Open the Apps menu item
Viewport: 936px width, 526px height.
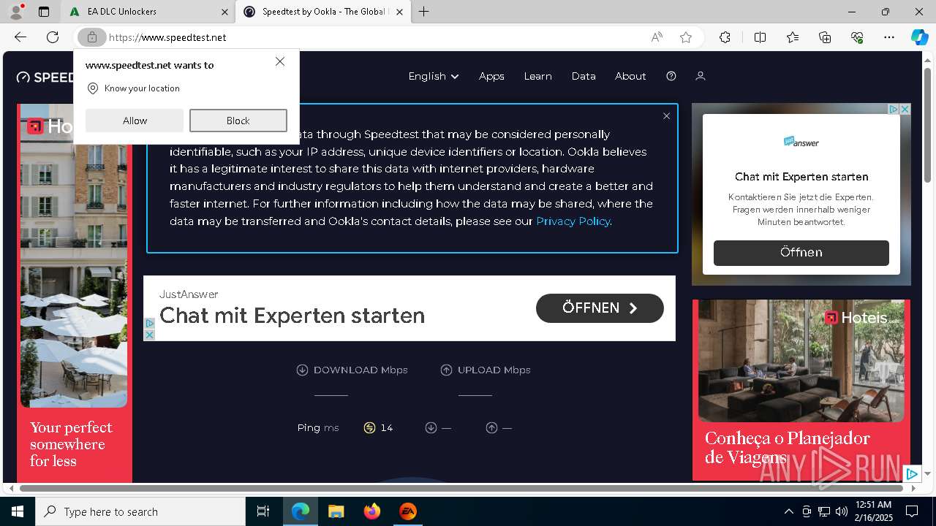pyautogui.click(x=491, y=76)
